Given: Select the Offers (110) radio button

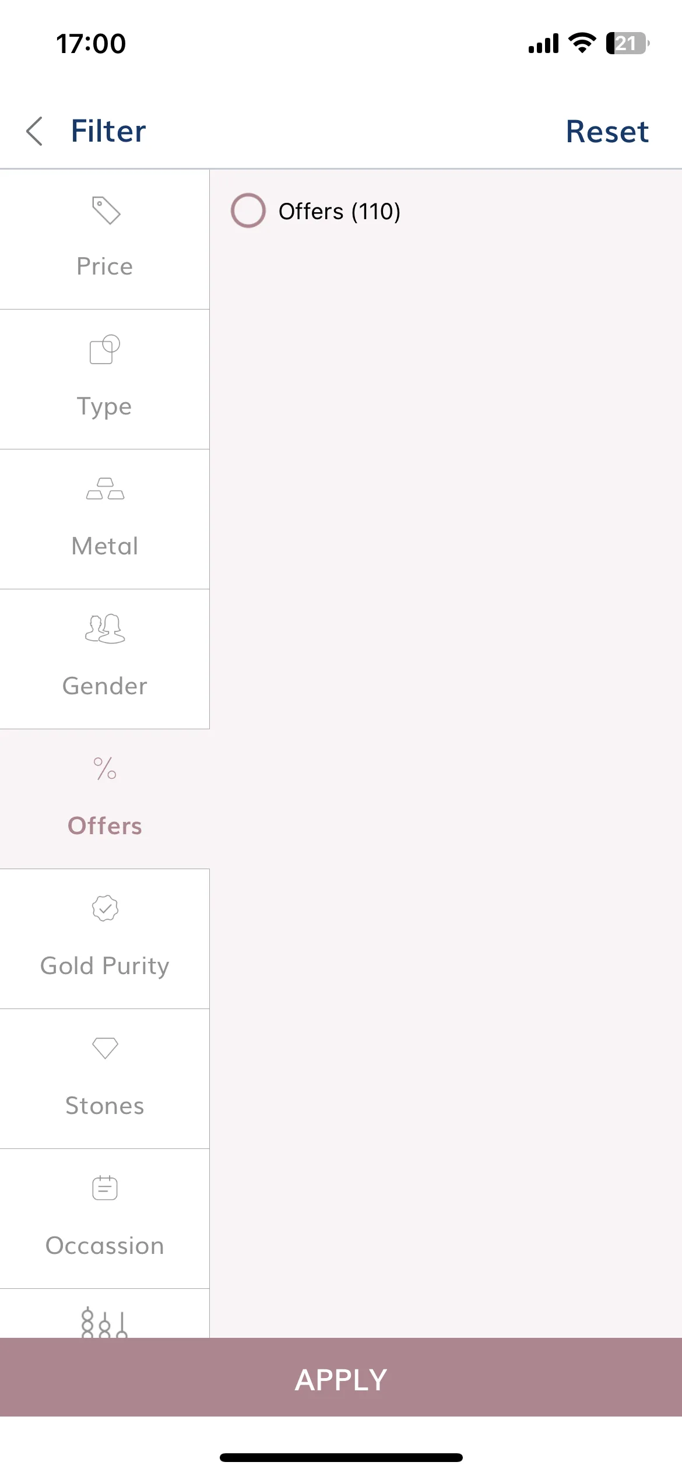Looking at the screenshot, I should [248, 210].
